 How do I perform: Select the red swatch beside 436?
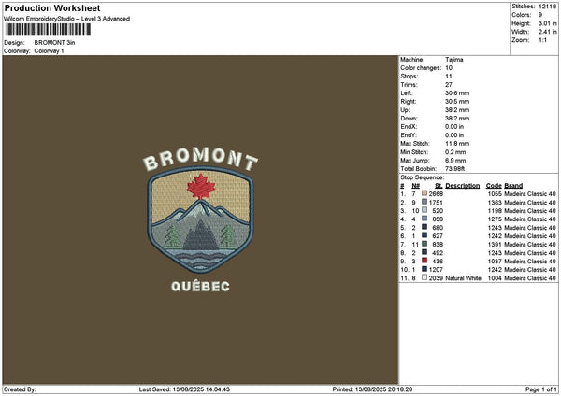pos(424,261)
